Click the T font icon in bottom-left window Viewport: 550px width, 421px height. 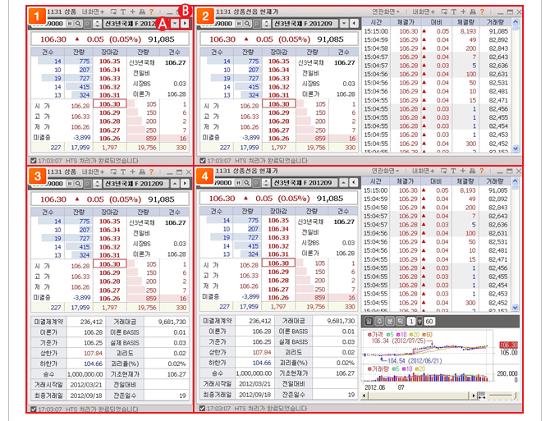click(x=123, y=172)
